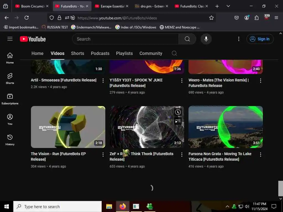Open the Firefox application menu
Image resolution: width=283 pixels, height=212 pixels.
click(x=276, y=18)
